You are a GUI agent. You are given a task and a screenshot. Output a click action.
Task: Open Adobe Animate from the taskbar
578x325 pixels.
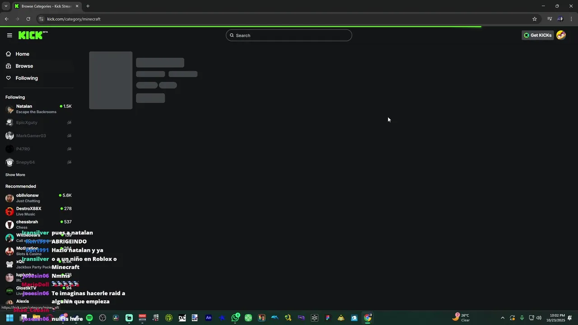pos(209,318)
